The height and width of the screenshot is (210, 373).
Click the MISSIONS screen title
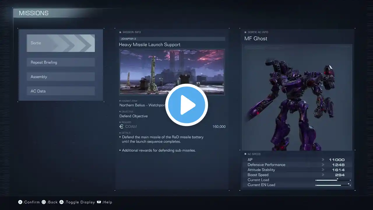pyautogui.click(x=34, y=13)
